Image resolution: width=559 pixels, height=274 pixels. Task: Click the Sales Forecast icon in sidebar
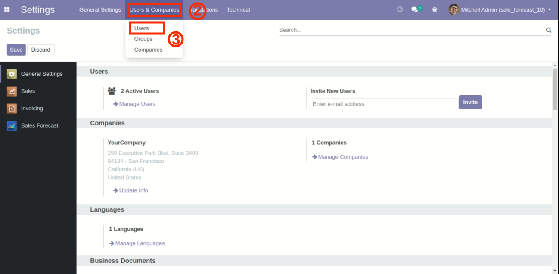12,126
